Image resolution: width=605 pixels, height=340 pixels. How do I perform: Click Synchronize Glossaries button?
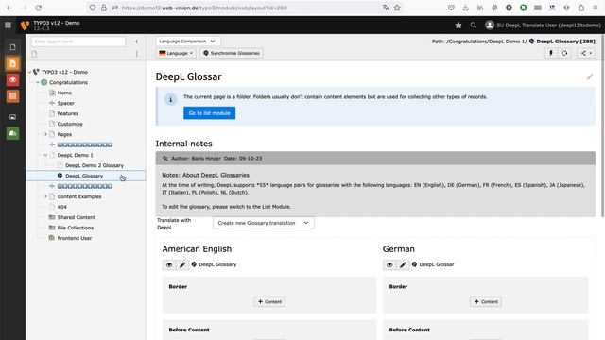232,53
